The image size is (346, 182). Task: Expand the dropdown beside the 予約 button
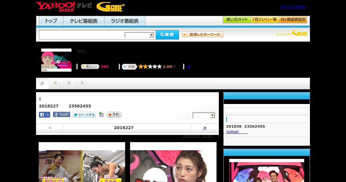(x=204, y=115)
